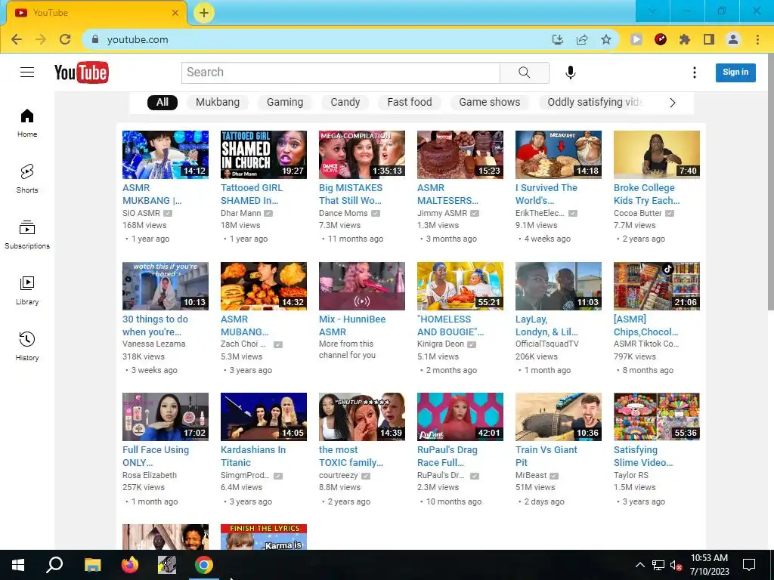
Task: Open the YouTube hamburger guide menu
Action: pyautogui.click(x=27, y=72)
